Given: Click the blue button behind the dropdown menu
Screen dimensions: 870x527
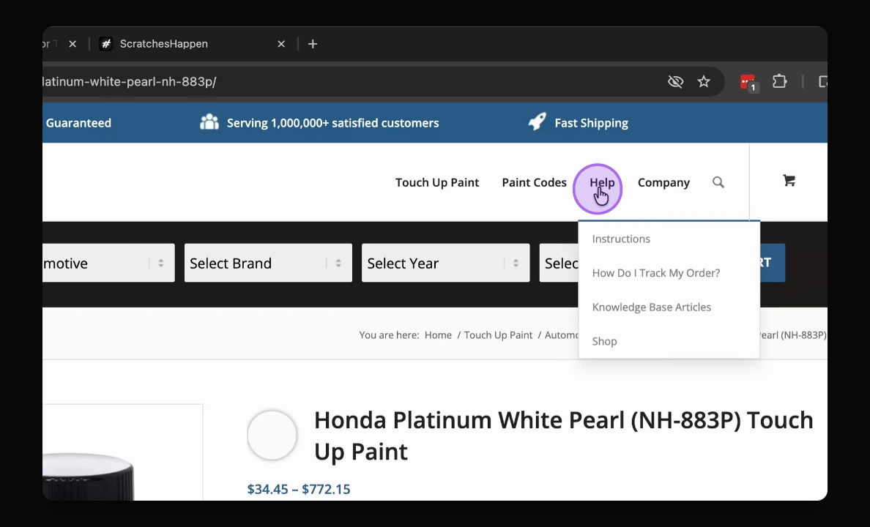Looking at the screenshot, I should click(x=773, y=263).
